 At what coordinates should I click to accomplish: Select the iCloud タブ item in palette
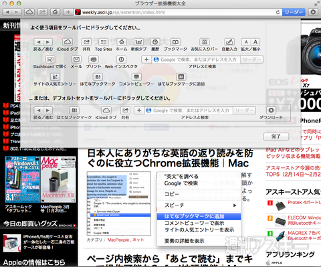[68, 45]
